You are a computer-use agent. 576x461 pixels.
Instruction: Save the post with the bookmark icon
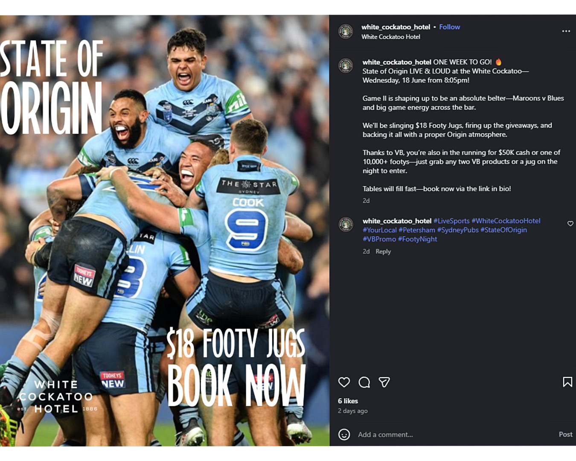pos(567,382)
